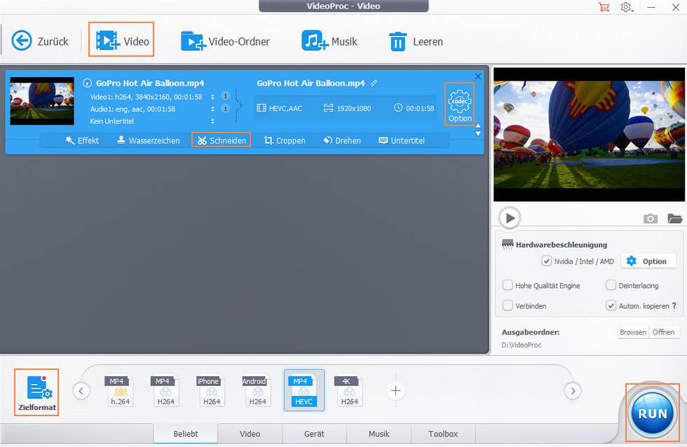The width and height of the screenshot is (687, 447).
Task: Add audio via the Musik button
Action: coord(329,41)
